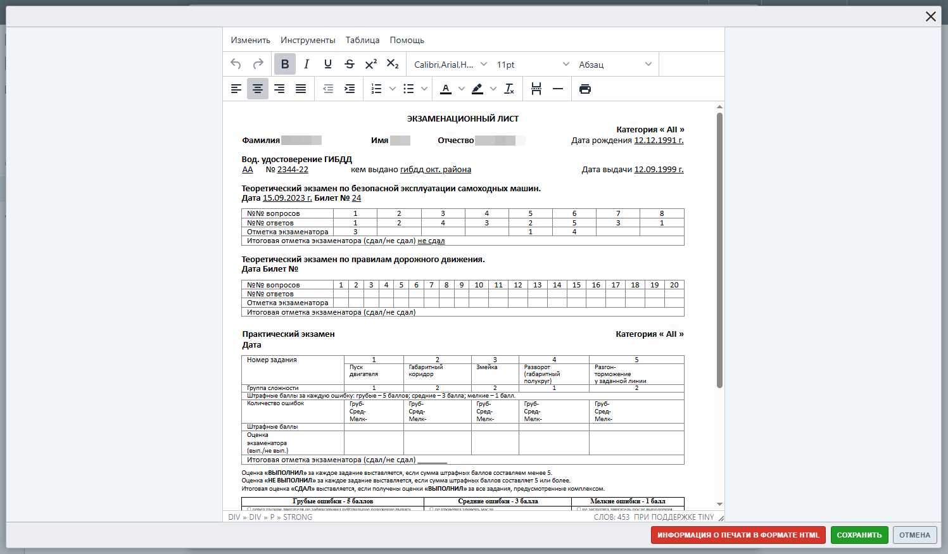Expand bulleted list style options

pyautogui.click(x=424, y=89)
